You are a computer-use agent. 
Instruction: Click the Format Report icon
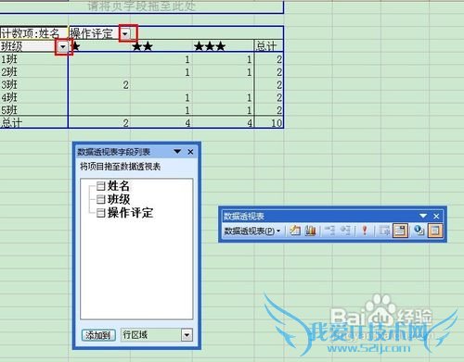[x=295, y=231]
